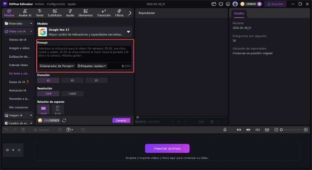Collapse the Video con IA section
The height and width of the screenshot is (170, 312).
(18, 32)
